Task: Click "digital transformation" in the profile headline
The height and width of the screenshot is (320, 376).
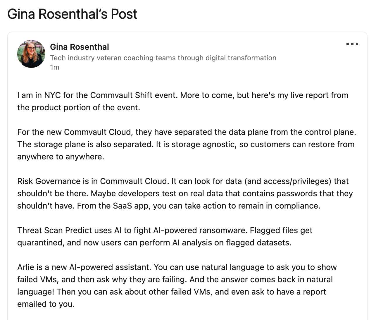Action: (241, 58)
